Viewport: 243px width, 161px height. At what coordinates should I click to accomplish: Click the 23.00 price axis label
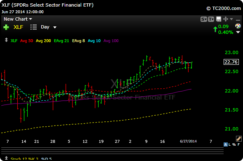click(231, 52)
